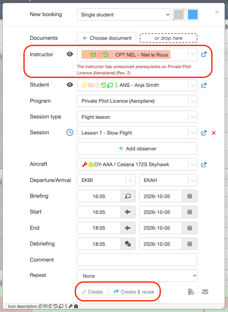Close the New booking dialog
Image resolution: width=228 pixels, height=312 pixels.
click(x=217, y=12)
